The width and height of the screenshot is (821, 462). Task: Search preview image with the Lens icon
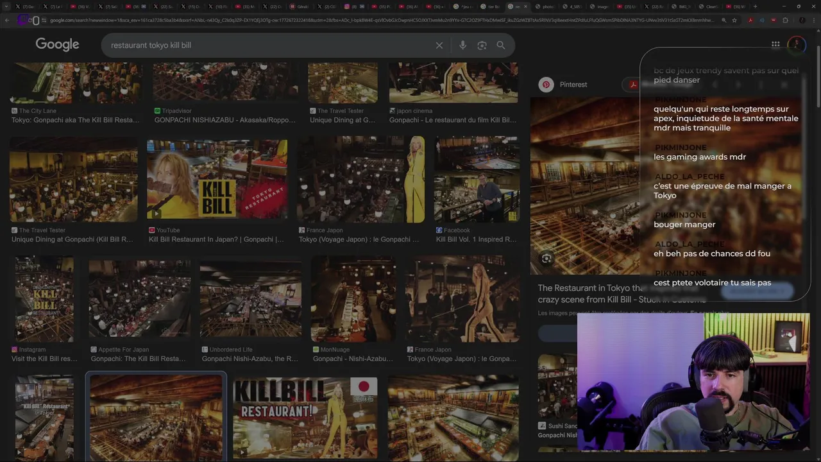[546, 259]
